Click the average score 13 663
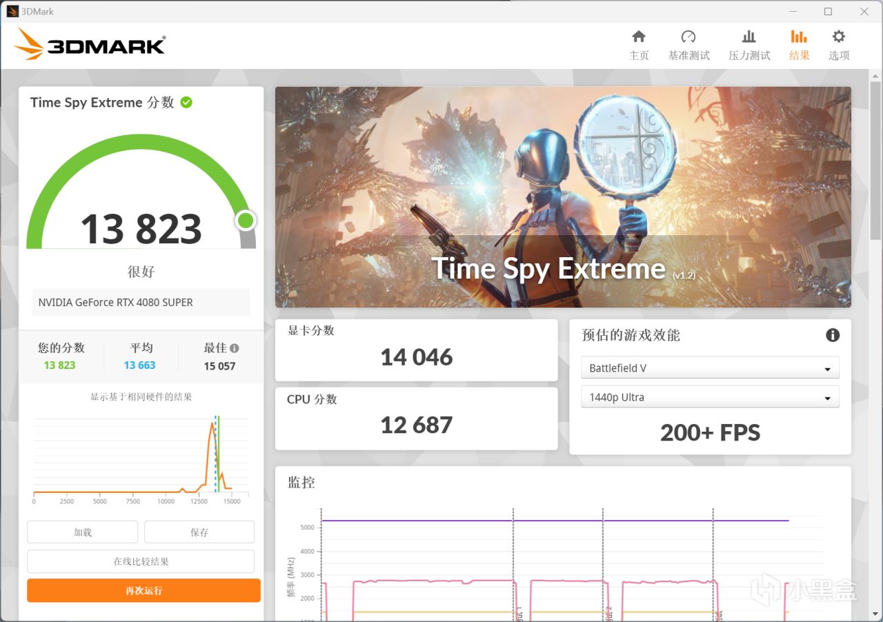The width and height of the screenshot is (883, 622). (x=139, y=365)
